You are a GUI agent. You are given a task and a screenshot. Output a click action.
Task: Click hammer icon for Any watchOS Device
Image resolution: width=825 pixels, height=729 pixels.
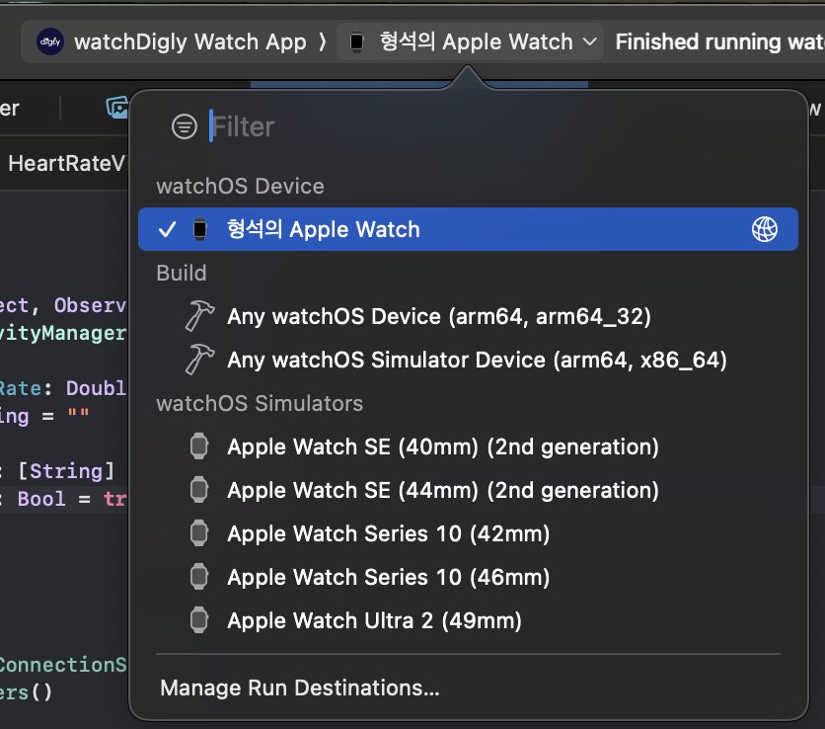tap(199, 315)
